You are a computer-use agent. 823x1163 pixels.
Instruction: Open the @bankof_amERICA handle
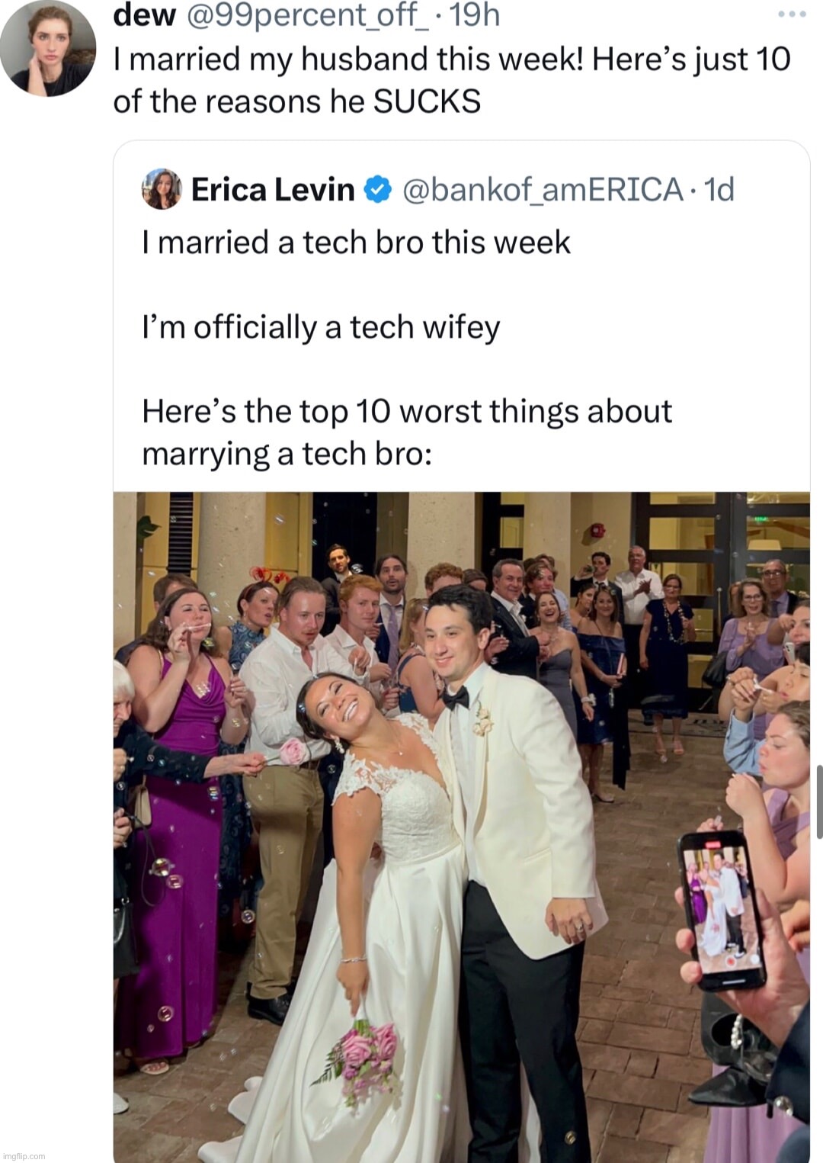point(542,190)
